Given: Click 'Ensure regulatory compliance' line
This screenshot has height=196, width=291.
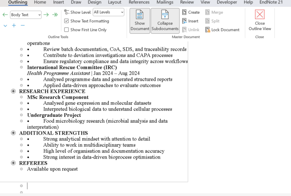Looking at the screenshot, I should coord(115,61).
